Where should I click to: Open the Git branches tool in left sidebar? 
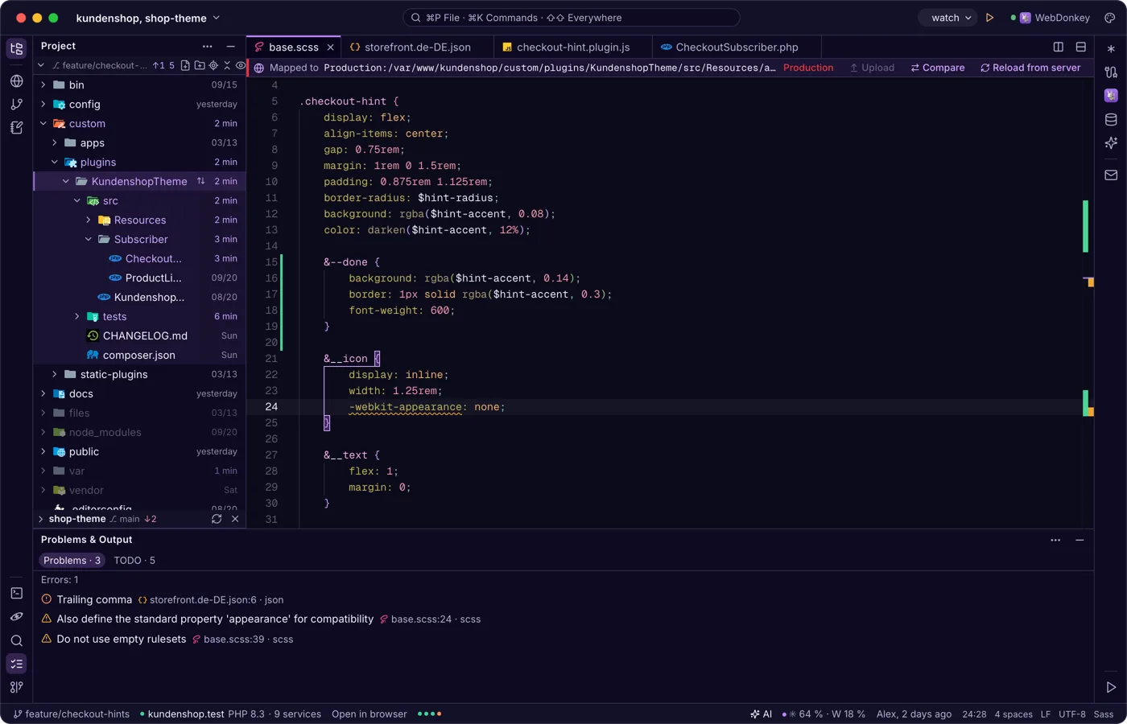[16, 104]
